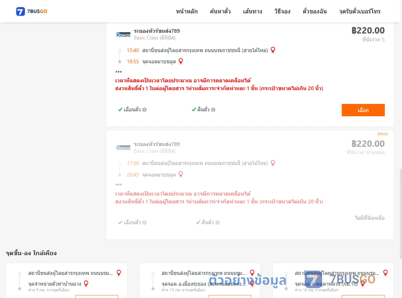The image size is (402, 298).
Task: Click จุดขึ้น-ลง ใกล้เคียง heading
Action: tap(31, 253)
